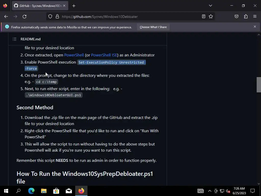Open File Explorer from taskbar
The height and width of the screenshot is (196, 261).
point(44,191)
